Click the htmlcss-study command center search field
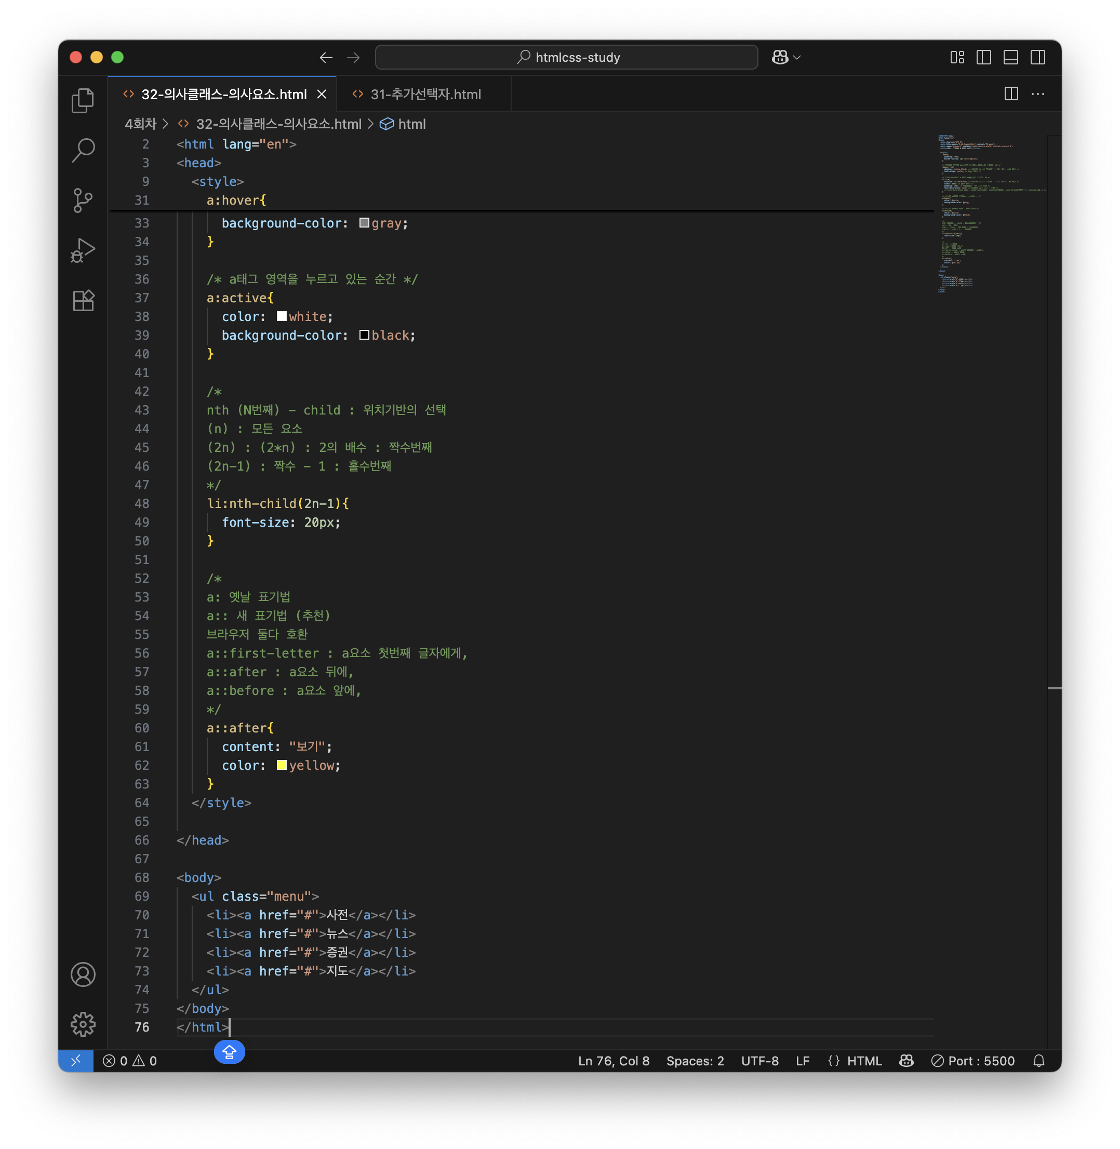 566,57
